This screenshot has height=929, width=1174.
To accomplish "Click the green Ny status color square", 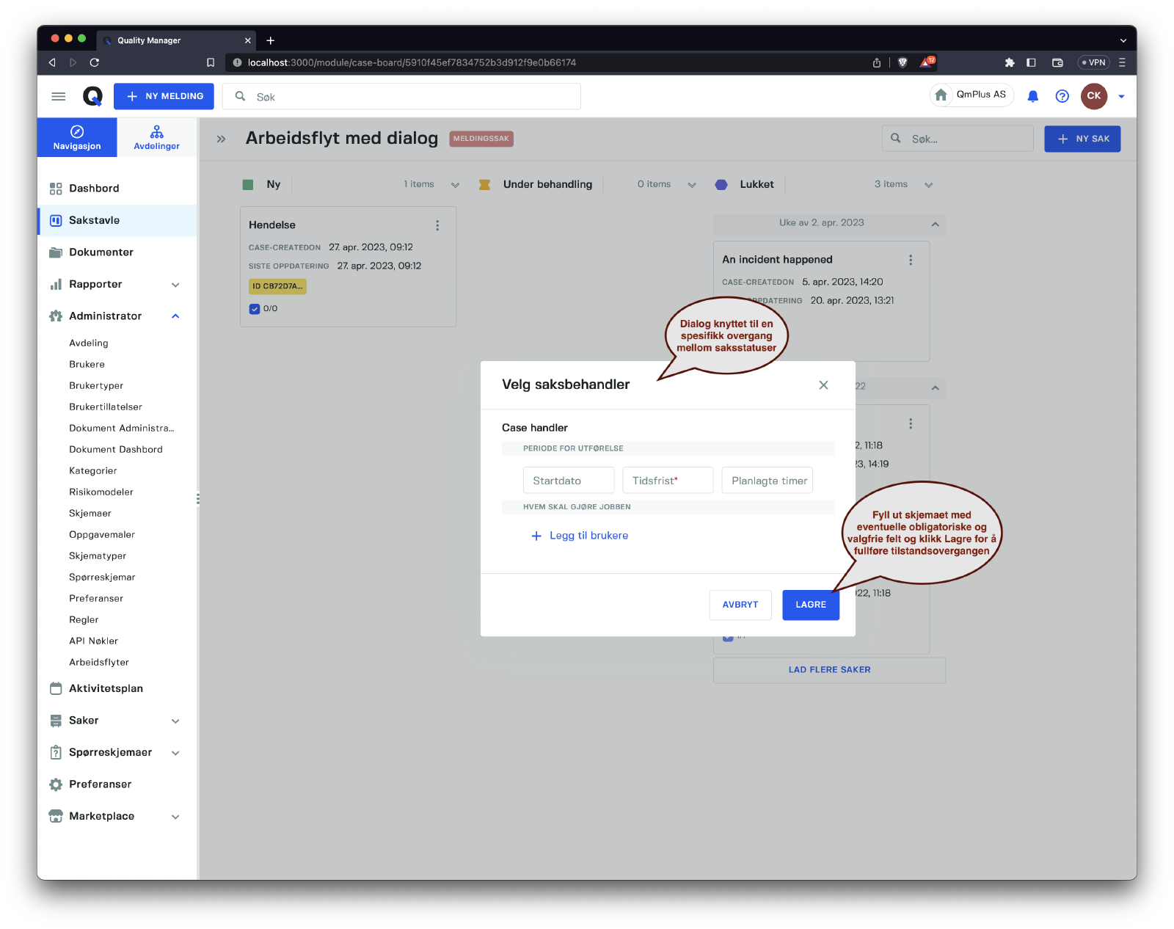I will tap(248, 185).
